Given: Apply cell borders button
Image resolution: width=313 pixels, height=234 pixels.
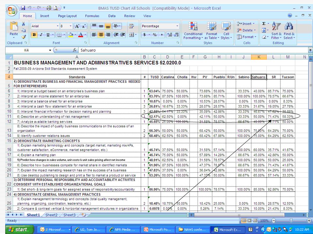Looking at the screenshot, I should click(x=59, y=35).
